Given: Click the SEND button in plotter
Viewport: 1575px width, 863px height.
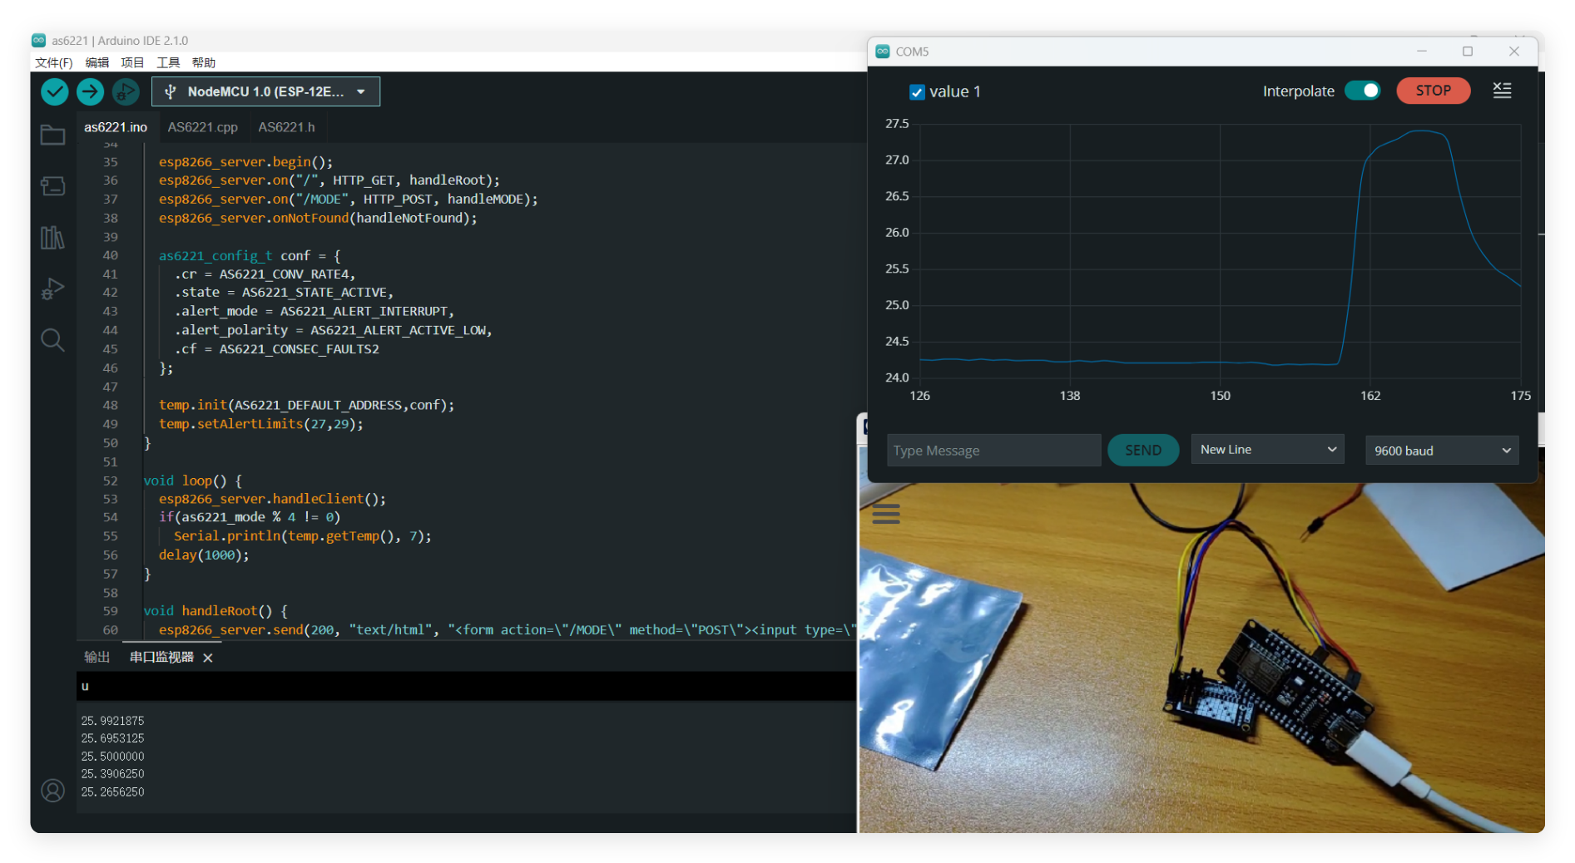Looking at the screenshot, I should 1142,450.
